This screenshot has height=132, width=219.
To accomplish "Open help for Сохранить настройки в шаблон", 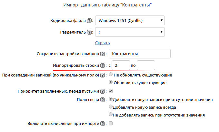I will pos(103,54).
